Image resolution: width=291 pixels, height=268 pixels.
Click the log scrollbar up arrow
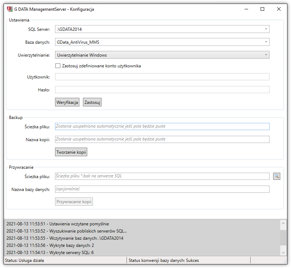click(283, 223)
